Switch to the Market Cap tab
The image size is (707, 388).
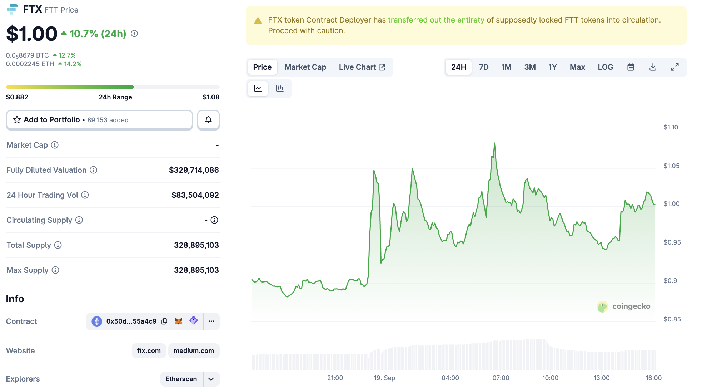click(x=305, y=67)
